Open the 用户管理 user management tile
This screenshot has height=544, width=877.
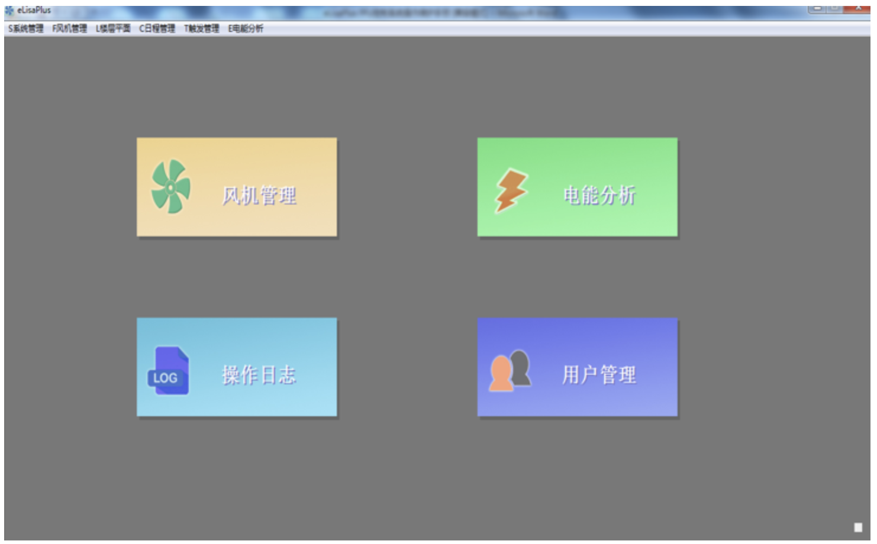[x=577, y=368]
